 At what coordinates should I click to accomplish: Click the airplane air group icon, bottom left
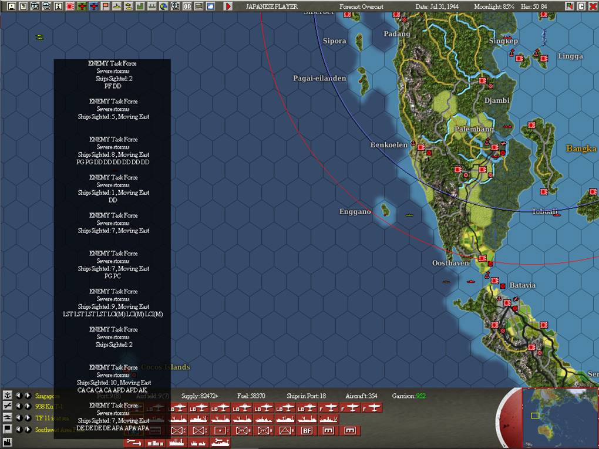tap(7, 406)
